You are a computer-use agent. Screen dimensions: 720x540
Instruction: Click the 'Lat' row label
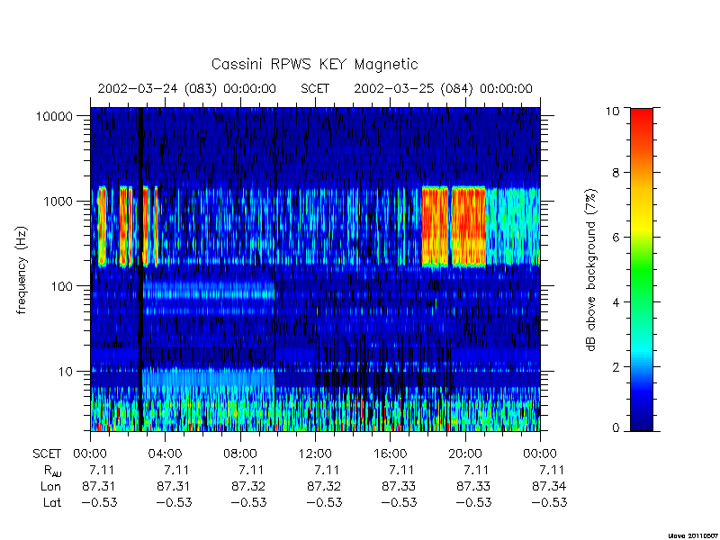pos(52,502)
